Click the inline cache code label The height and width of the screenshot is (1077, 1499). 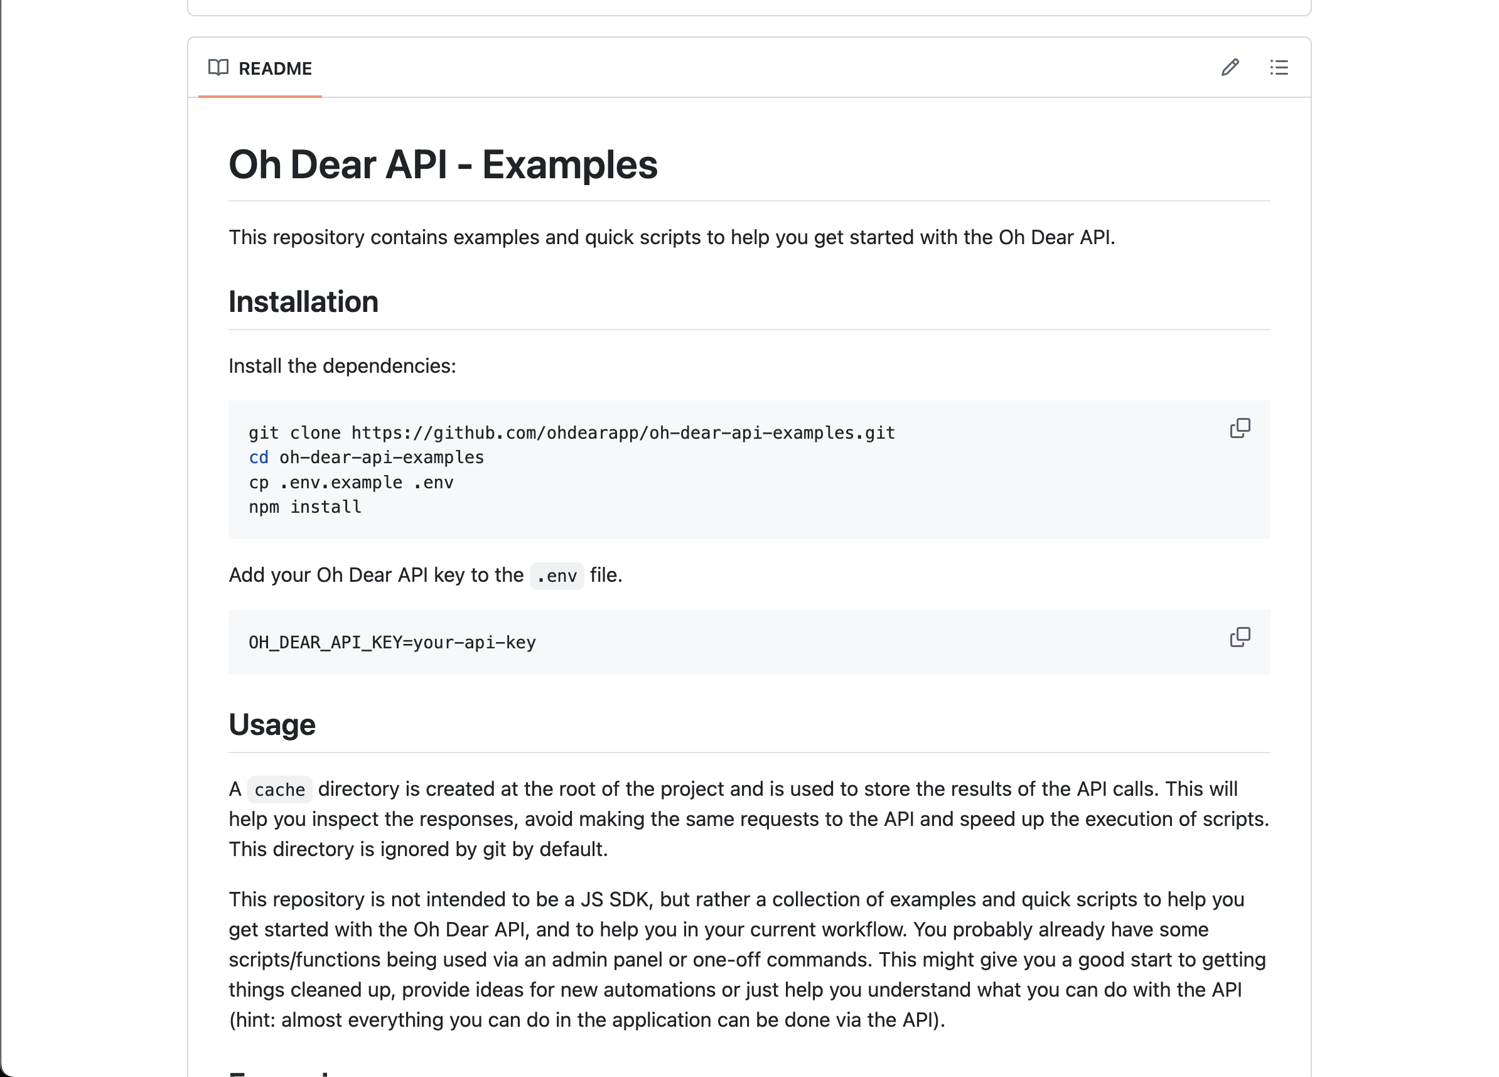(279, 790)
